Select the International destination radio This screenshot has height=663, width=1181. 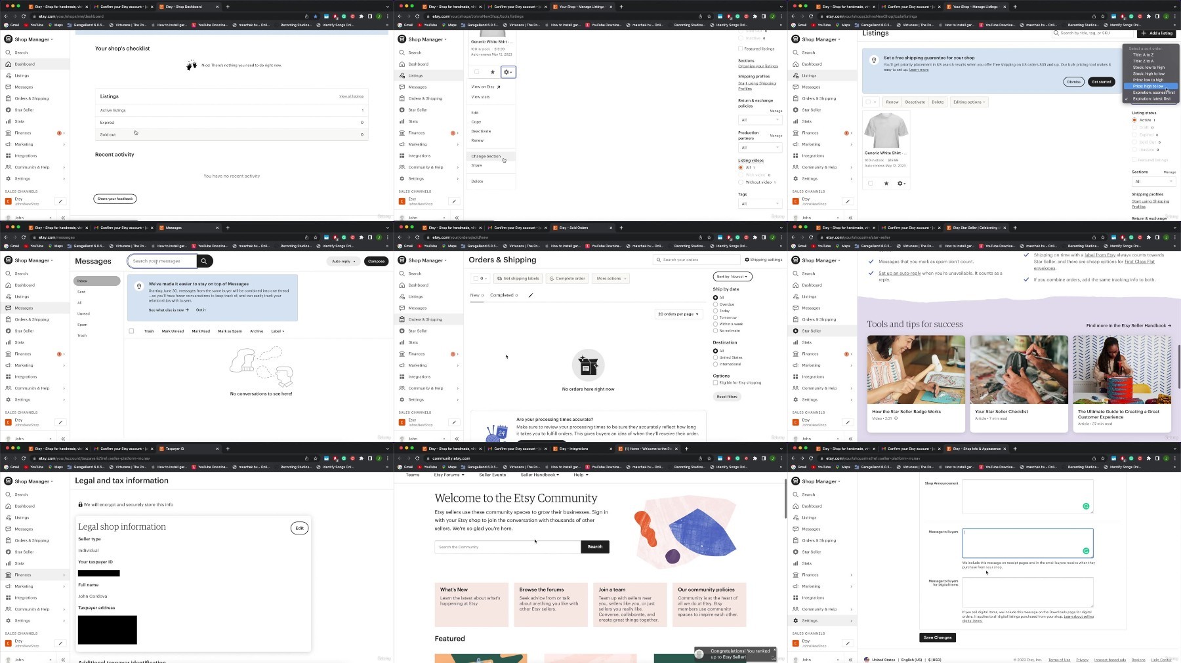[715, 364]
